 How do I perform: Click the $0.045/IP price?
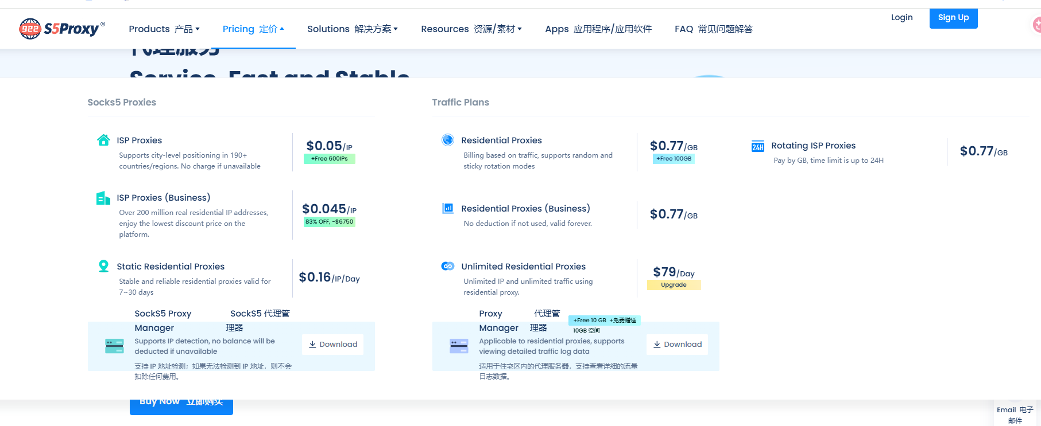[330, 209]
